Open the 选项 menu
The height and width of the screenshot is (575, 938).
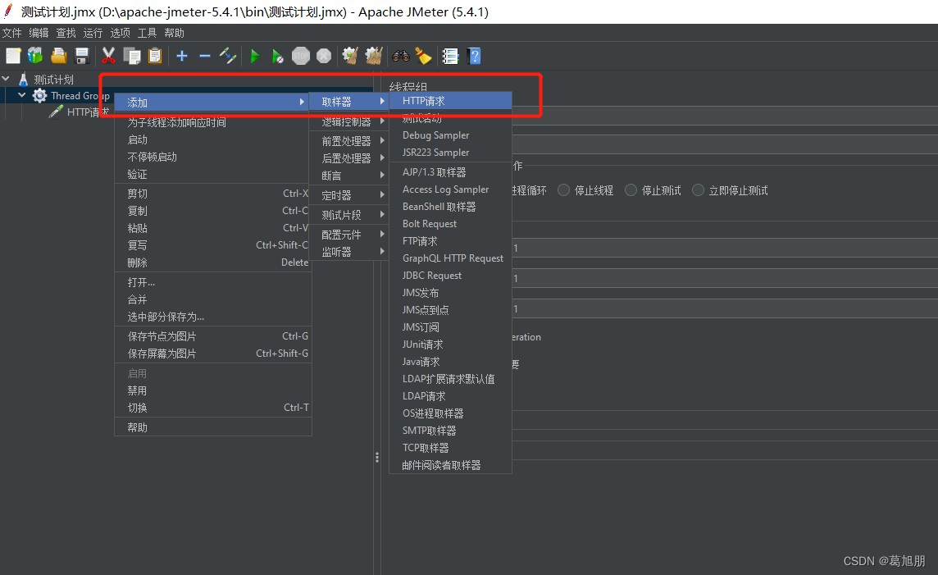120,33
